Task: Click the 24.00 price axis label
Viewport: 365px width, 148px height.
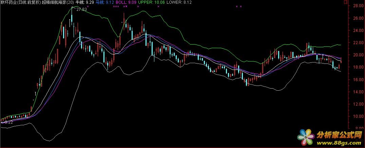Action: [358, 30]
